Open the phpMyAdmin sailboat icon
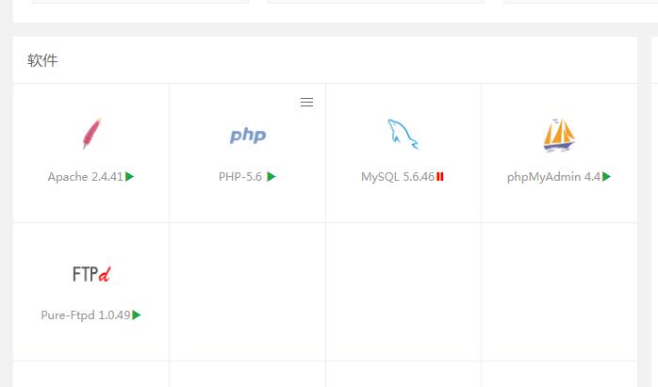 (559, 135)
